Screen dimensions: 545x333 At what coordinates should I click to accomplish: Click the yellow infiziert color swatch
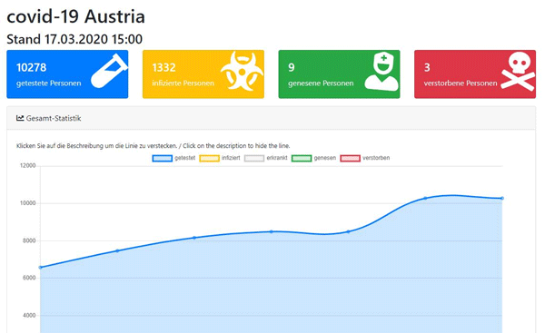pos(209,159)
